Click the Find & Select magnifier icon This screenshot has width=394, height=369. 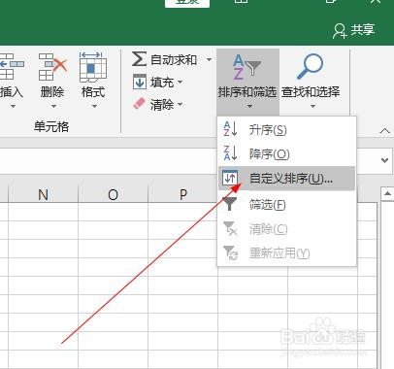(x=310, y=67)
